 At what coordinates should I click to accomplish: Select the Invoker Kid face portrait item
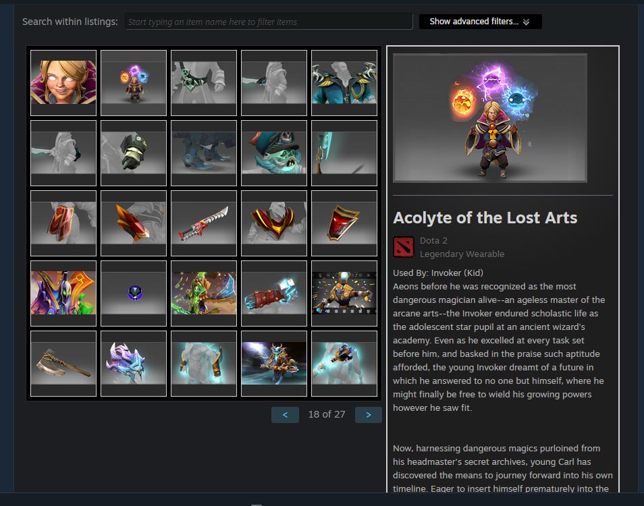pyautogui.click(x=63, y=83)
